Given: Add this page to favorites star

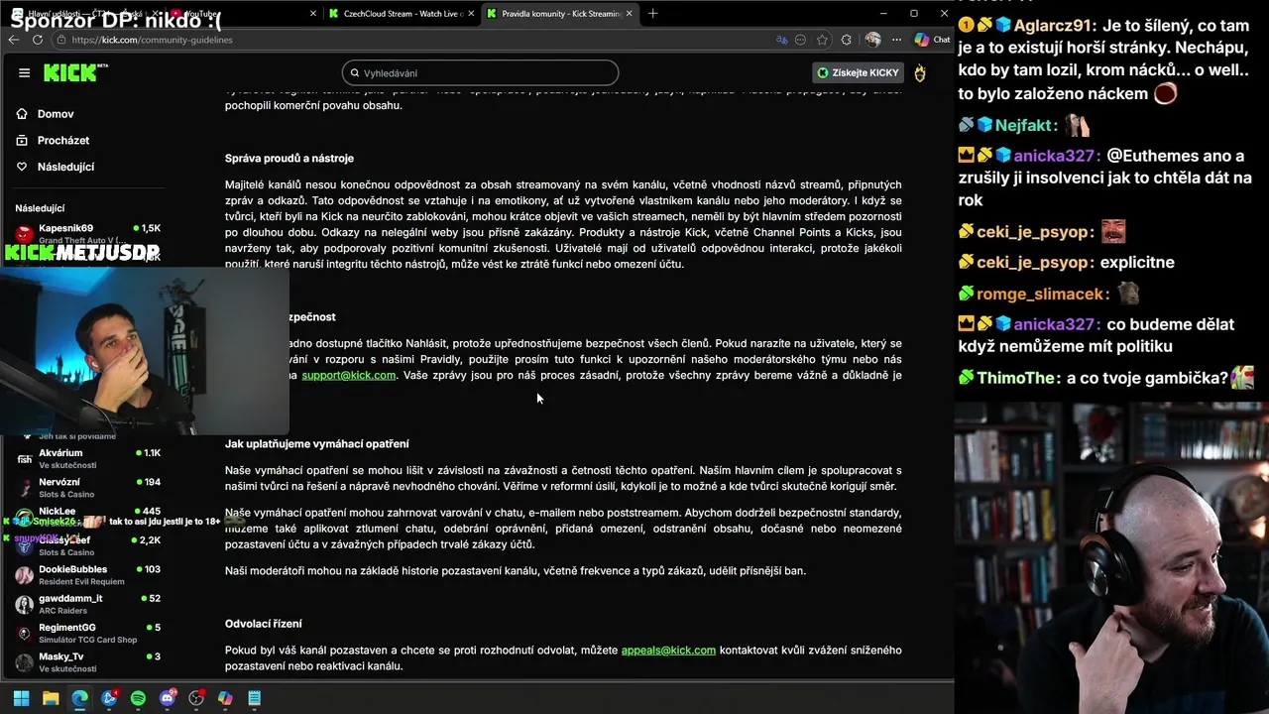Looking at the screenshot, I should click(x=823, y=40).
